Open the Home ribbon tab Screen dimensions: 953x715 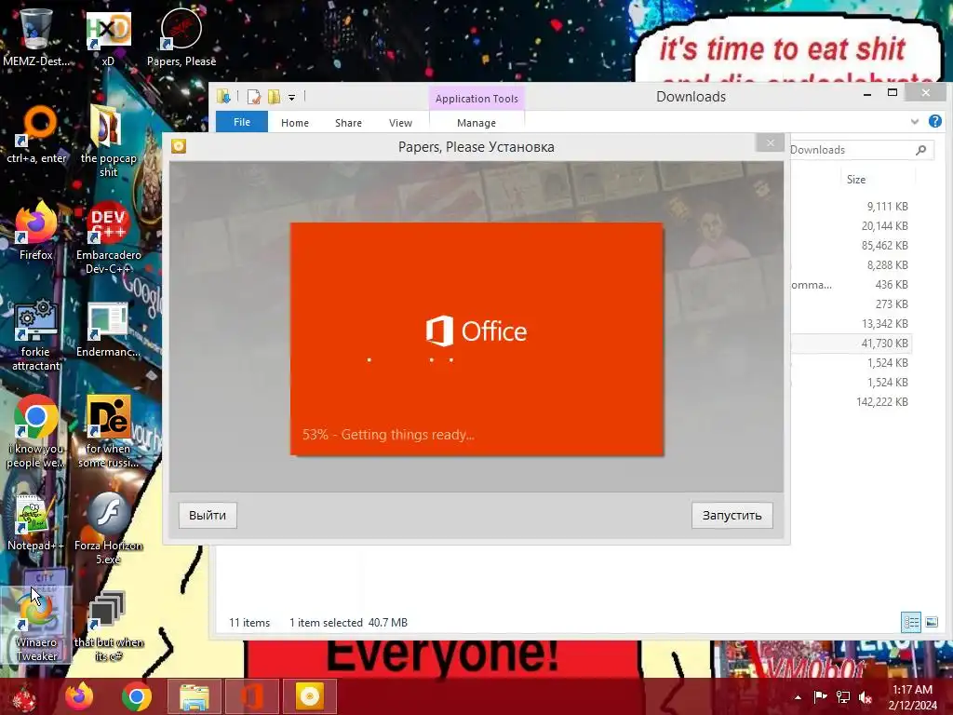click(295, 123)
